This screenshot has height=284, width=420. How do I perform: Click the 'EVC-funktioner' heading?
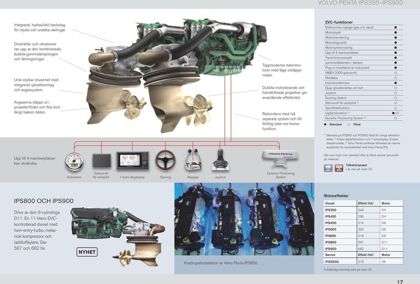coord(339,22)
